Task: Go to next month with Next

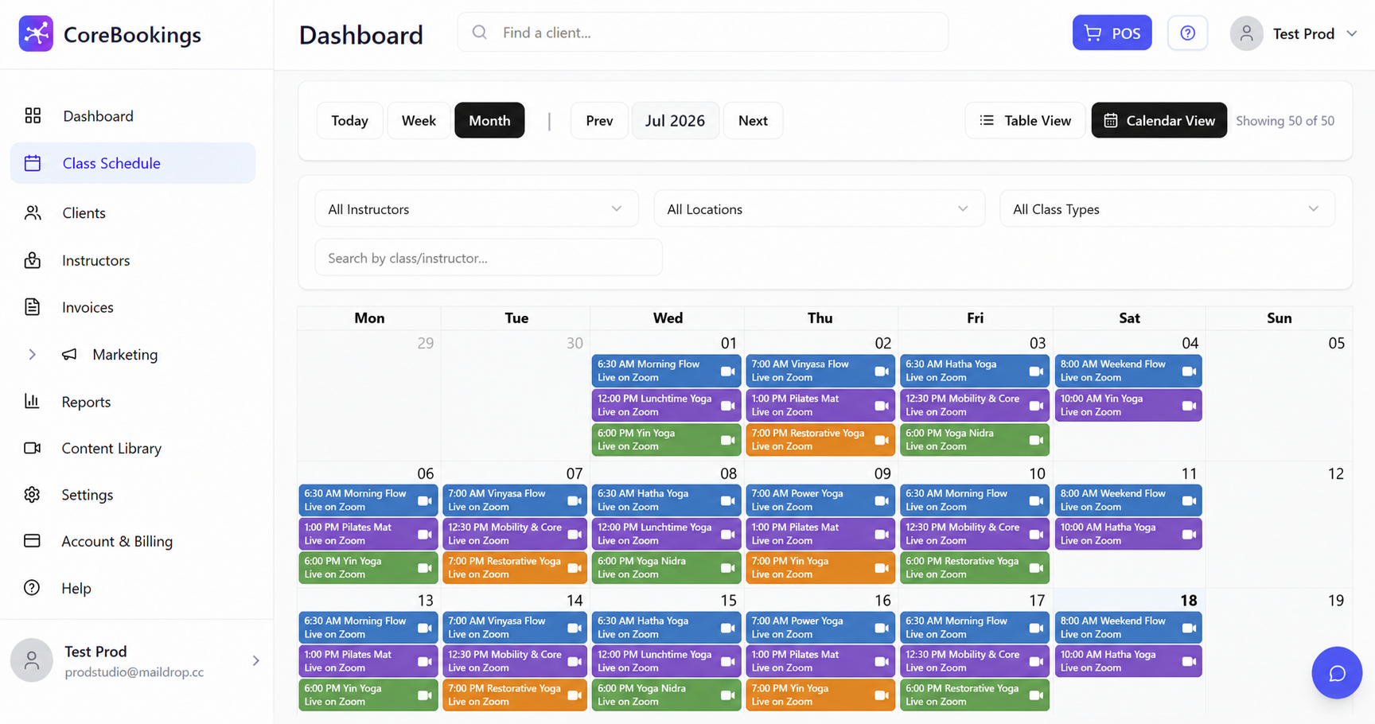Action: click(753, 120)
